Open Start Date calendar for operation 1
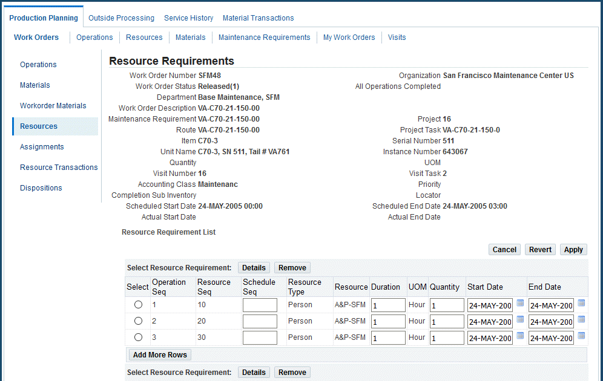Image resolution: width=603 pixels, height=381 pixels. click(x=520, y=304)
